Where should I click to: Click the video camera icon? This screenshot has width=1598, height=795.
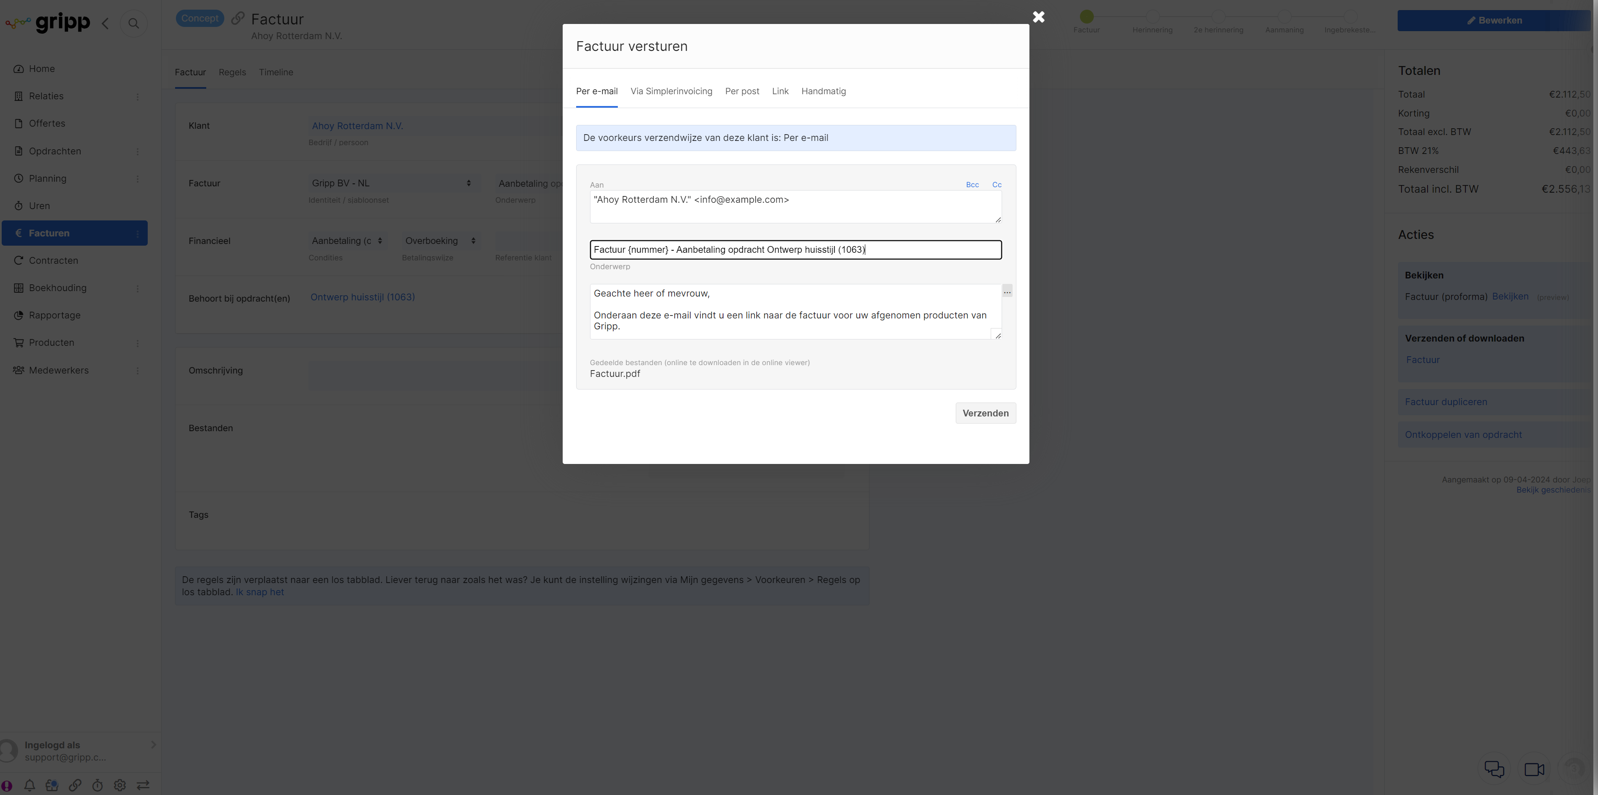pyautogui.click(x=1535, y=769)
